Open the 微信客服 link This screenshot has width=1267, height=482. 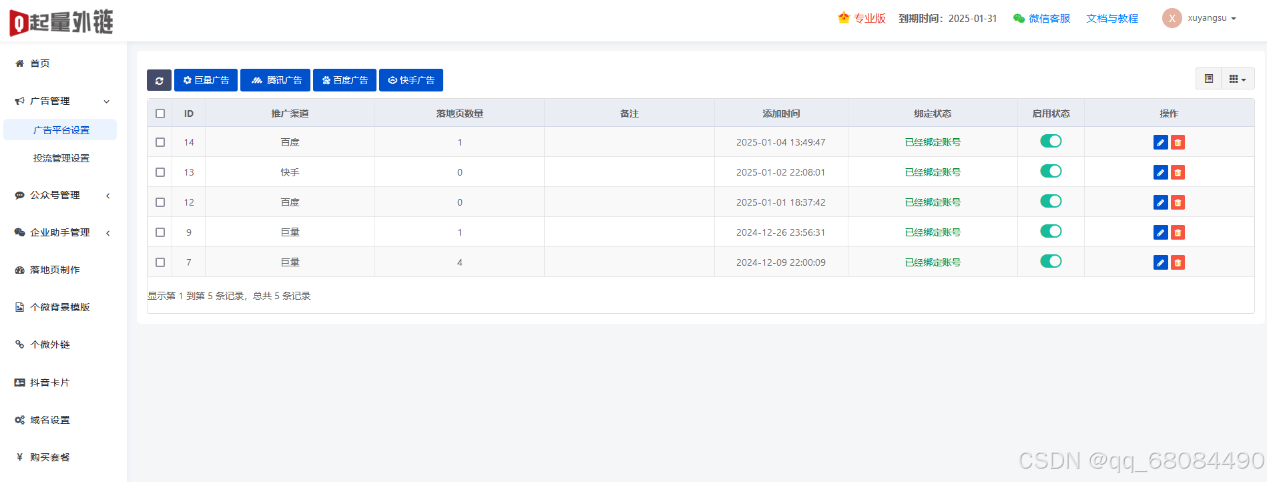[1041, 19]
